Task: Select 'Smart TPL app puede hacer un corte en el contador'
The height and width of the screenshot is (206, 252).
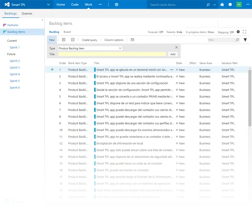Action: (129, 163)
